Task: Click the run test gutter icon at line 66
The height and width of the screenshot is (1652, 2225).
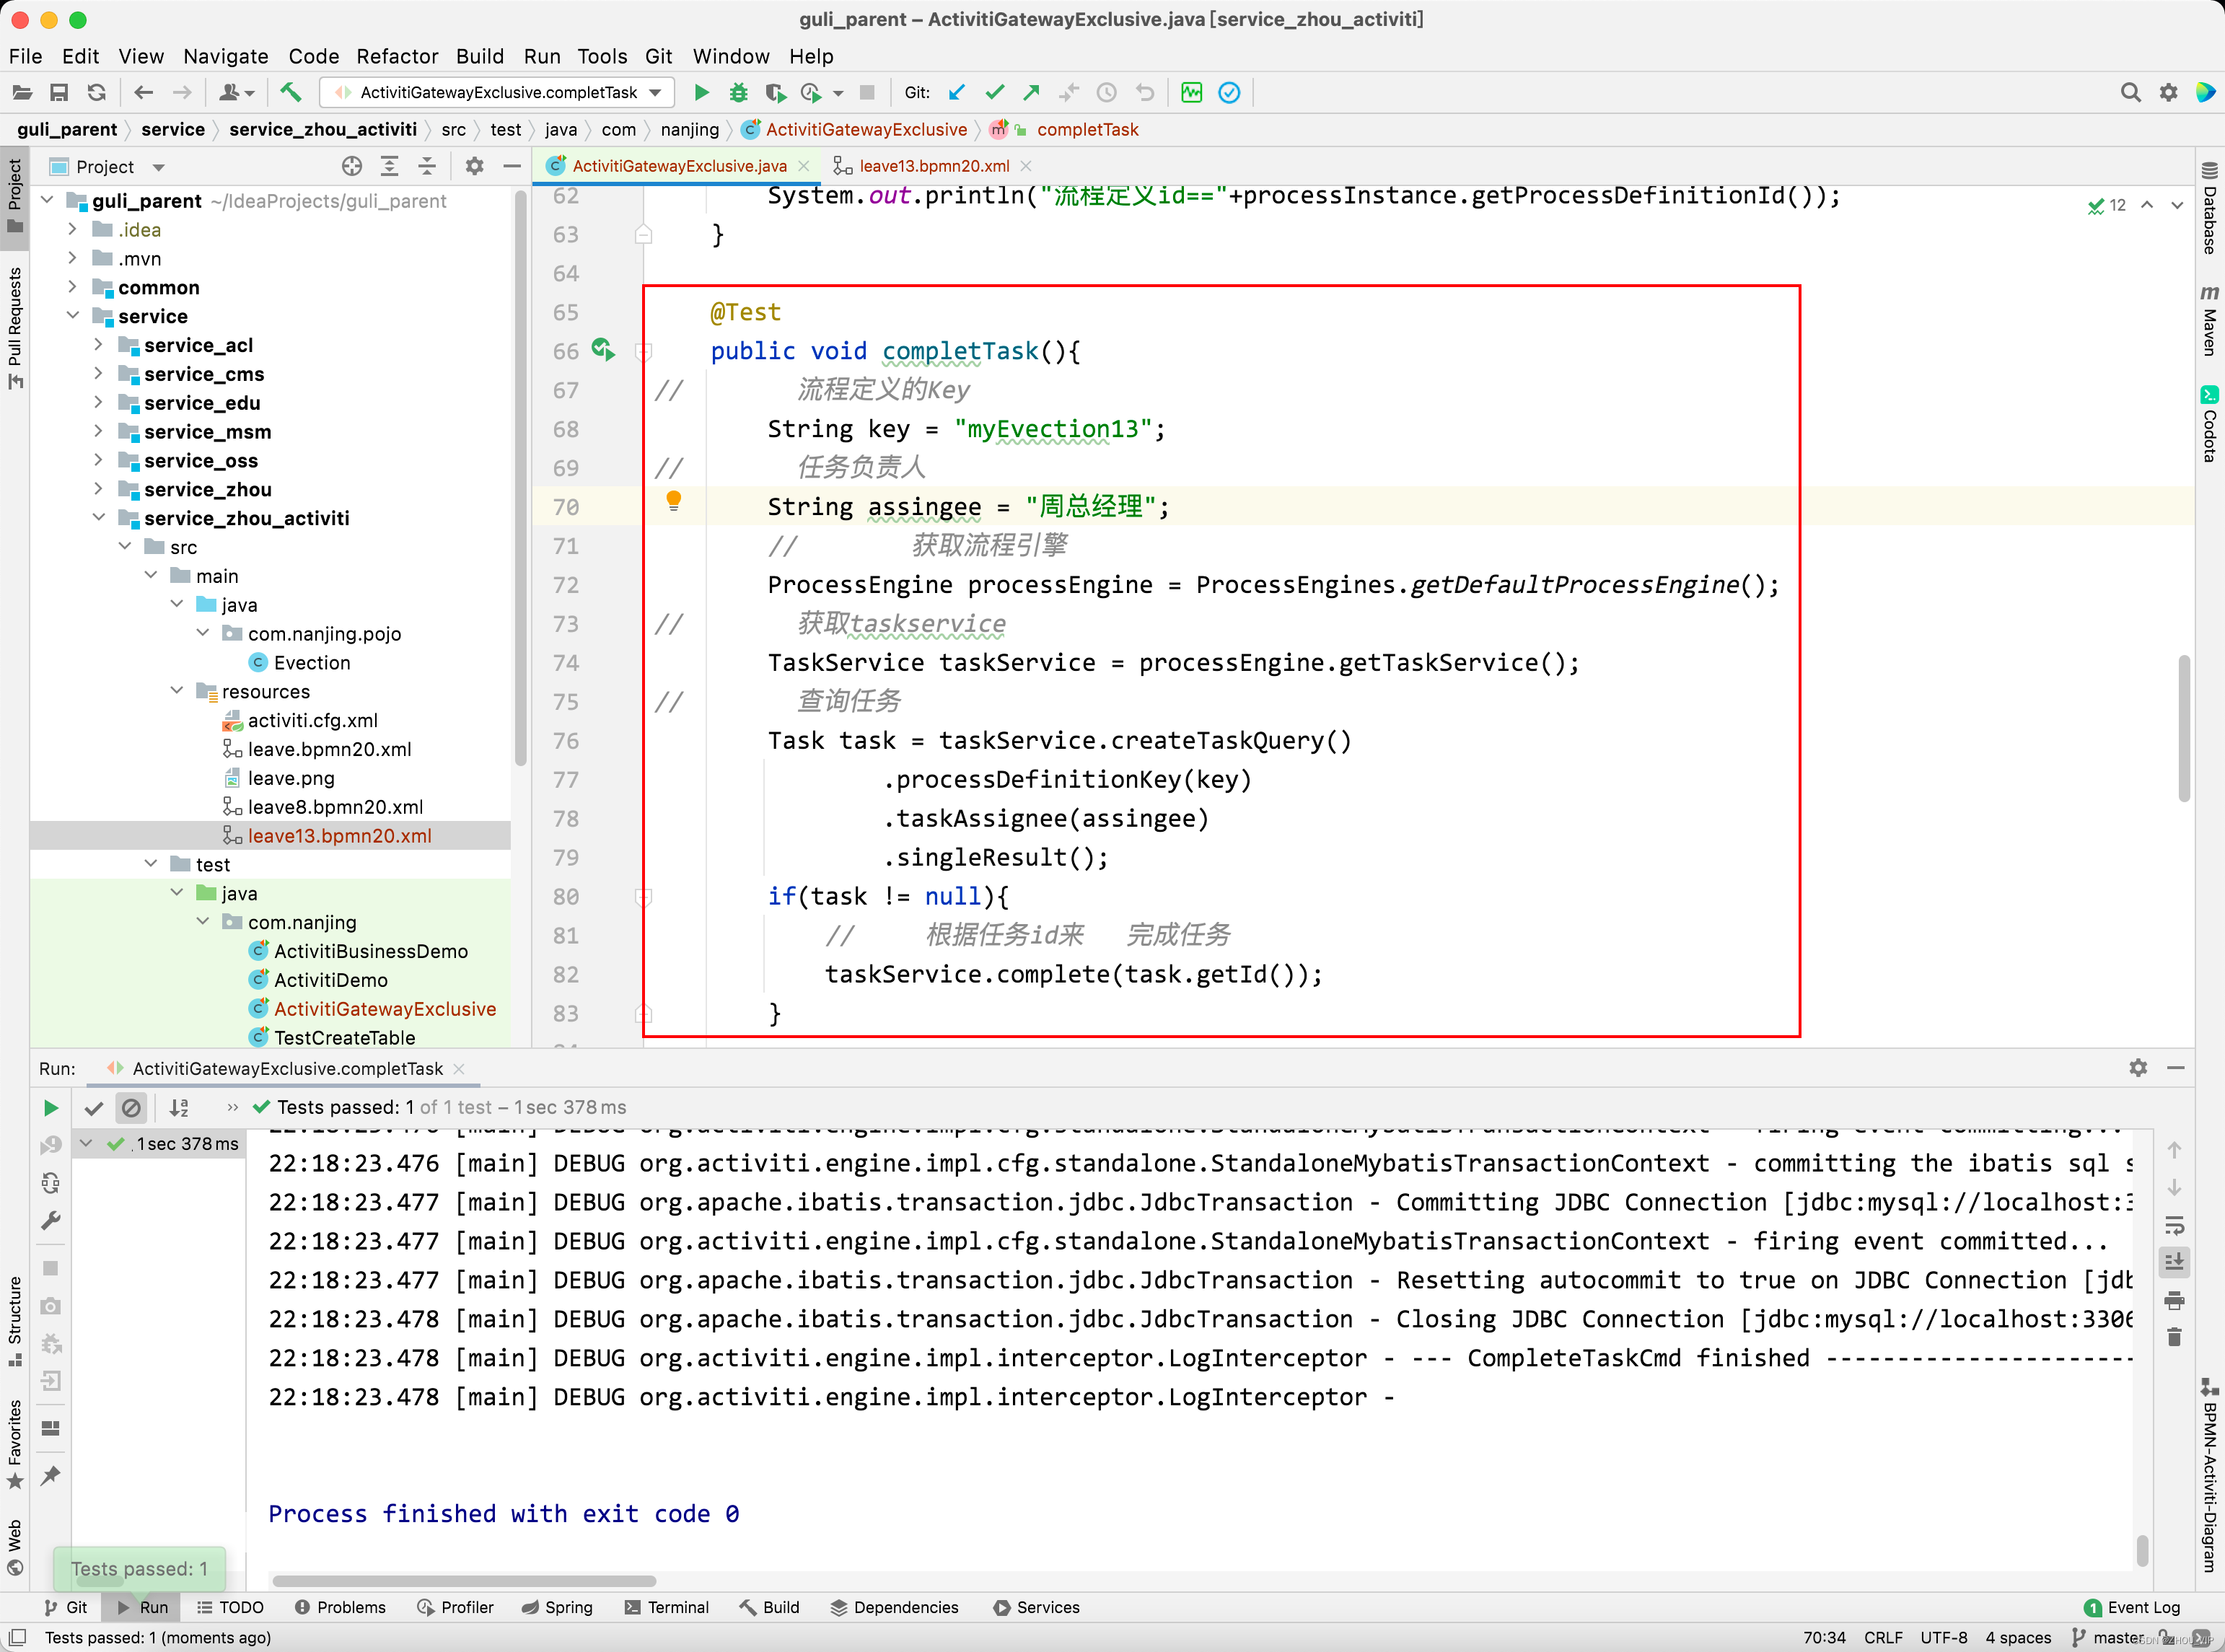Action: point(602,350)
